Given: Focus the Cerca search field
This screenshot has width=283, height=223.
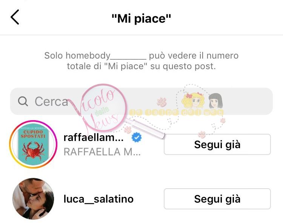Looking at the screenshot, I should coord(141,101).
